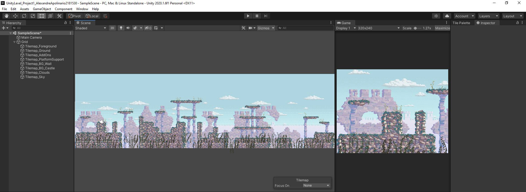Open Scene camera settings
526x192 pixels.
[252, 28]
